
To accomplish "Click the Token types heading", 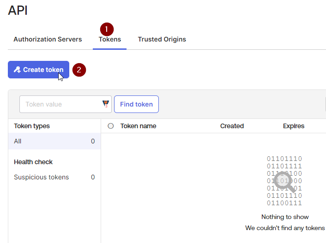I will coord(32,126).
